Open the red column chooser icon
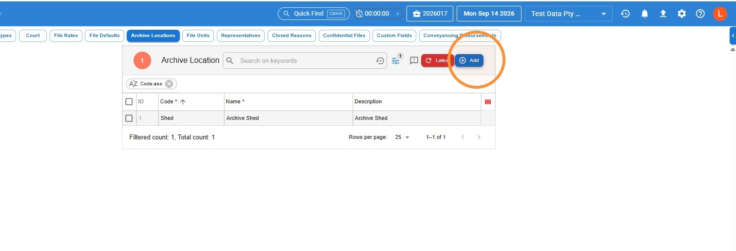This screenshot has height=251, width=736. click(488, 102)
